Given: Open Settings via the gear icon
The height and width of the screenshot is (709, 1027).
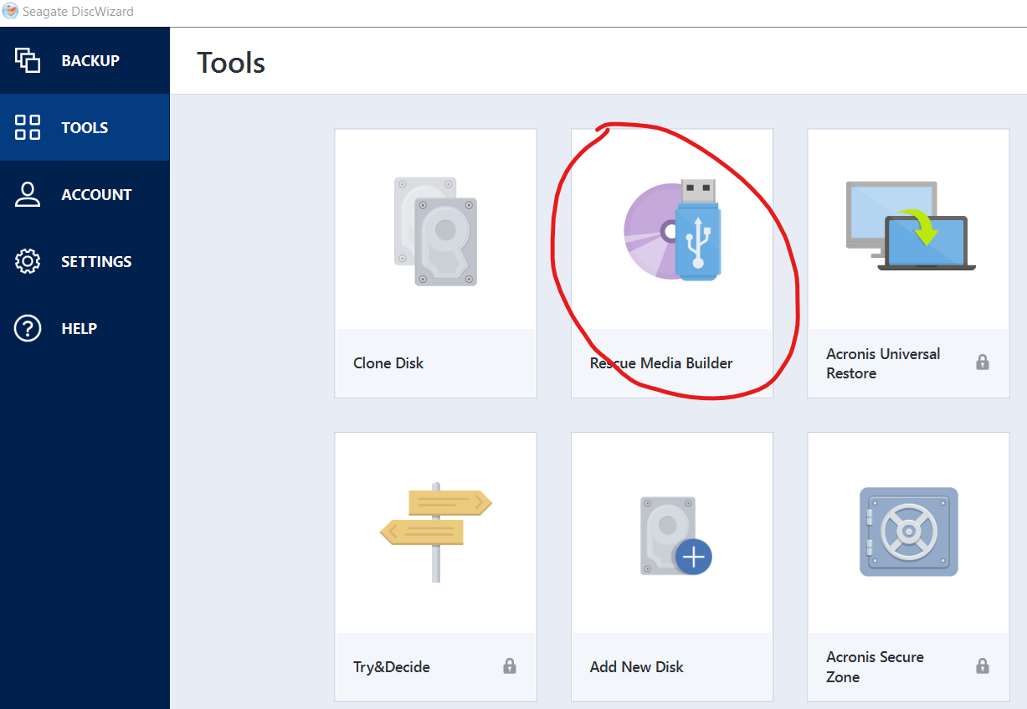Looking at the screenshot, I should [28, 261].
